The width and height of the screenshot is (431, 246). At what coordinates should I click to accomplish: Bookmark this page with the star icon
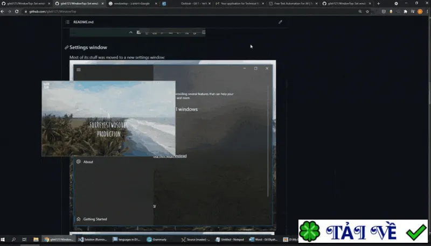pos(367,11)
